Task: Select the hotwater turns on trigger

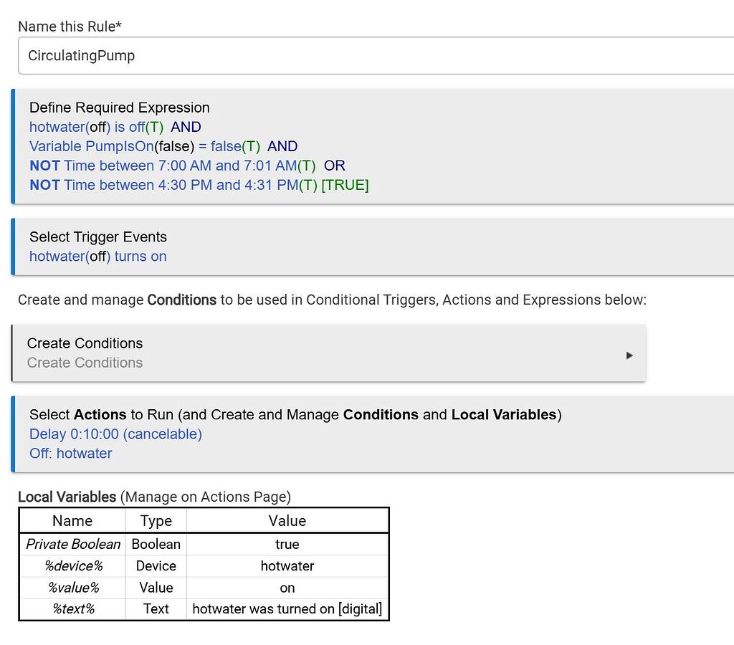Action: [x=97, y=256]
